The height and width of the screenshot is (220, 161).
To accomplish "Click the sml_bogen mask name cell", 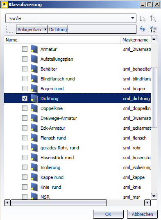I will [134, 89].
